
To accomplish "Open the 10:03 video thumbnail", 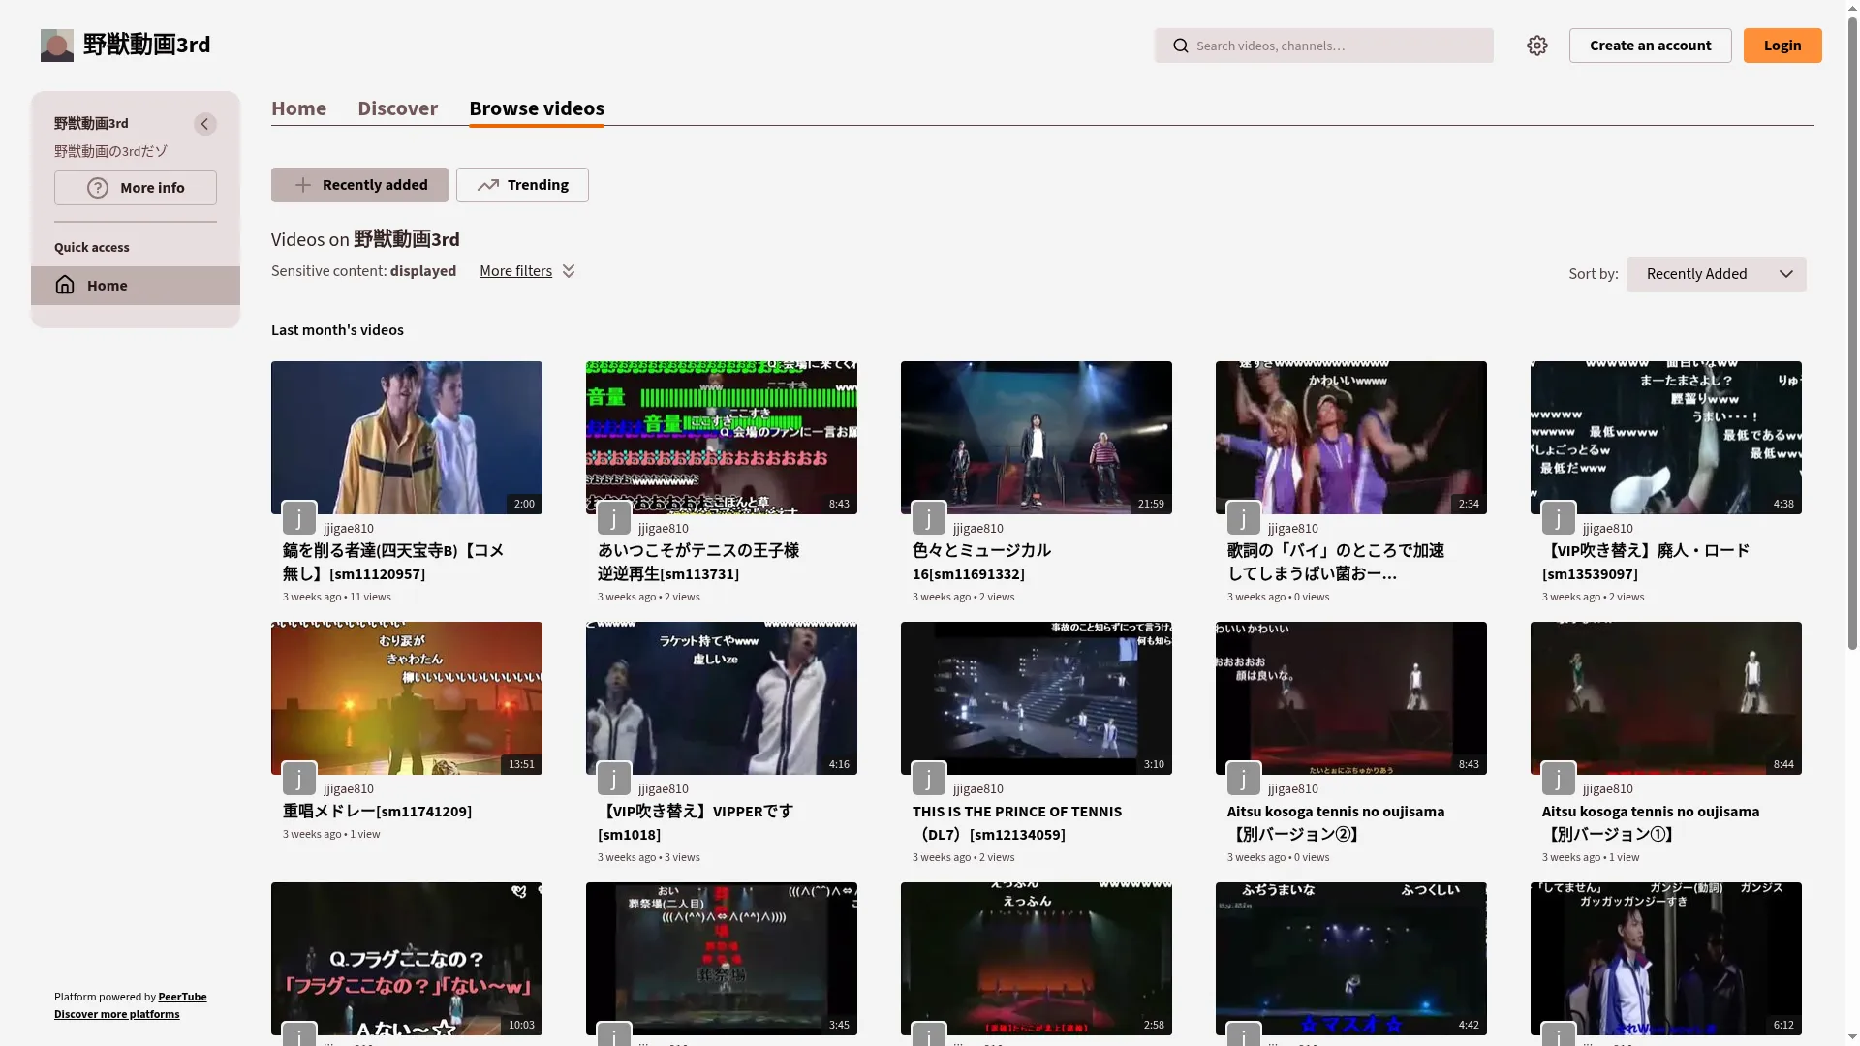I will coord(407,959).
